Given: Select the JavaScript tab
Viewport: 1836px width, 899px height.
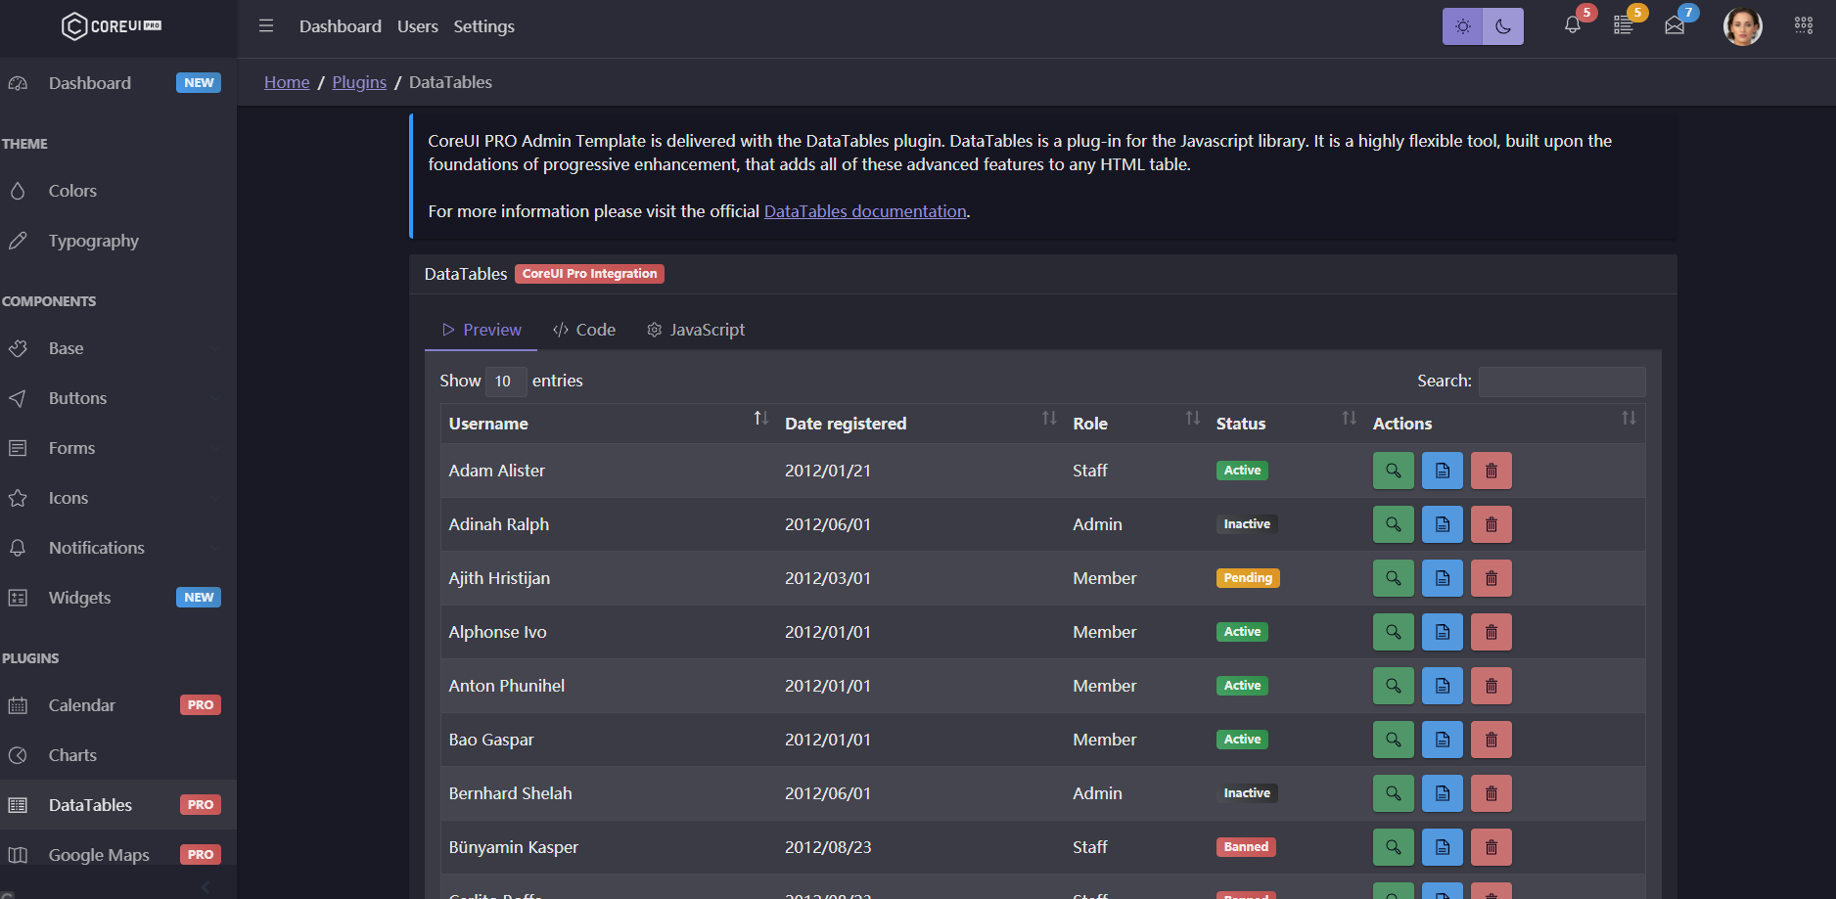Looking at the screenshot, I should [696, 330].
